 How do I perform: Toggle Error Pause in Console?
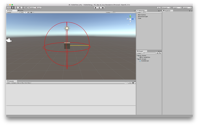click(28, 83)
